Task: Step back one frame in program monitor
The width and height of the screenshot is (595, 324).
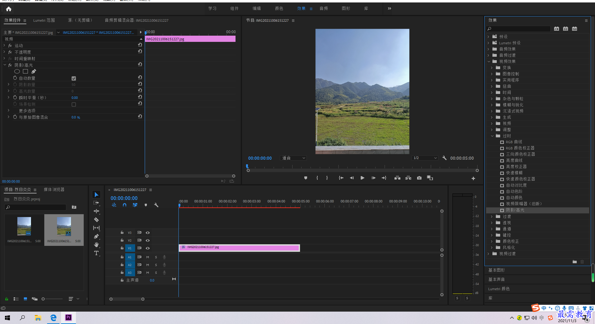Action: tap(351, 178)
